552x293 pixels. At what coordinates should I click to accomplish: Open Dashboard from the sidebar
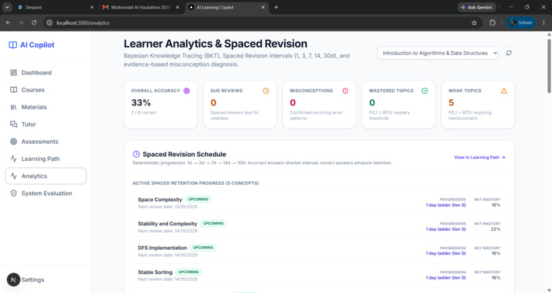click(x=46, y=73)
